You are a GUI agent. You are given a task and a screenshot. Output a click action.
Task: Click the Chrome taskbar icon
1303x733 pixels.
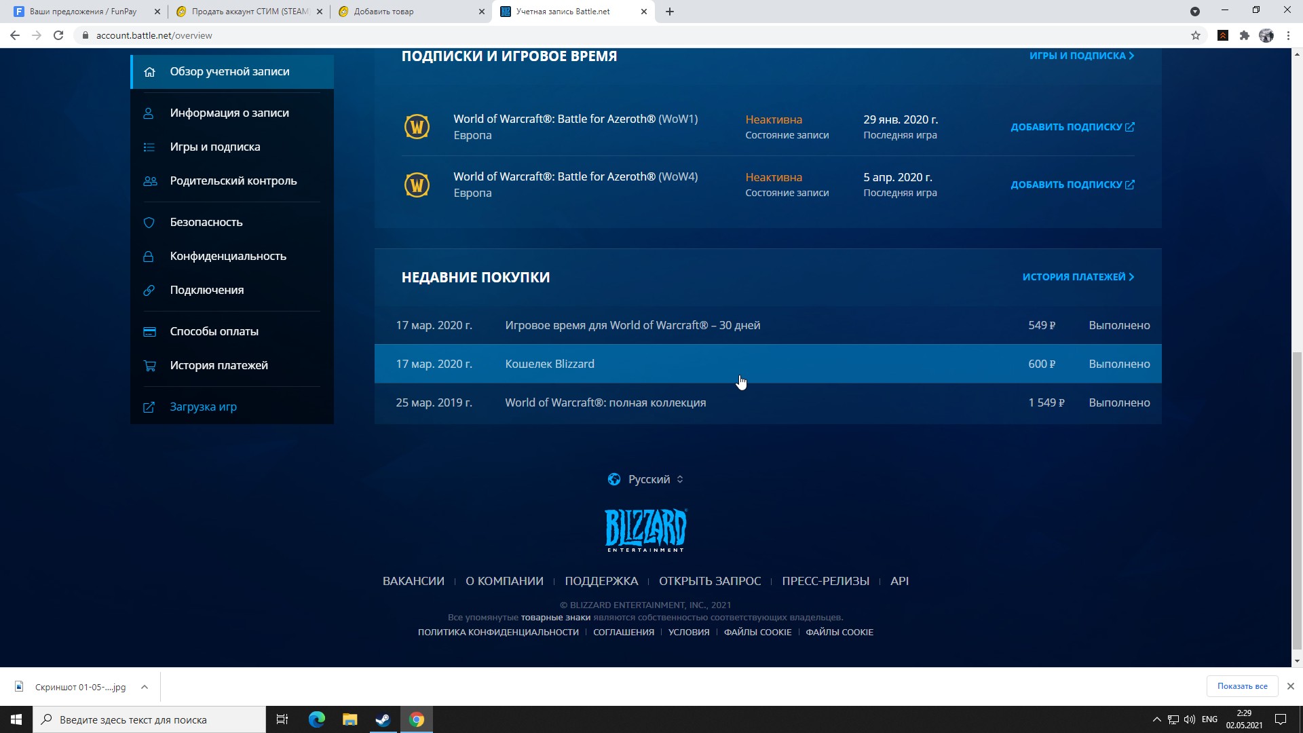point(417,719)
